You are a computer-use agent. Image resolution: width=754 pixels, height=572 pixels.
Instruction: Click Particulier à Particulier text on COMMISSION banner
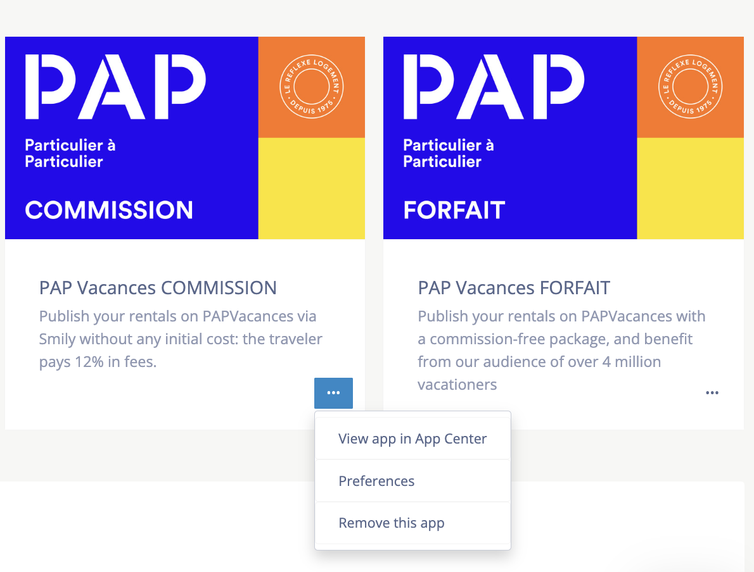(x=70, y=153)
